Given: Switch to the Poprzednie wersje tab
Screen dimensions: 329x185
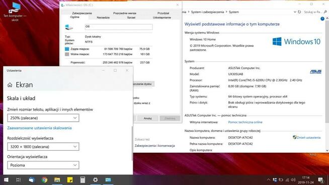Looking at the screenshot, I should point(125,13).
